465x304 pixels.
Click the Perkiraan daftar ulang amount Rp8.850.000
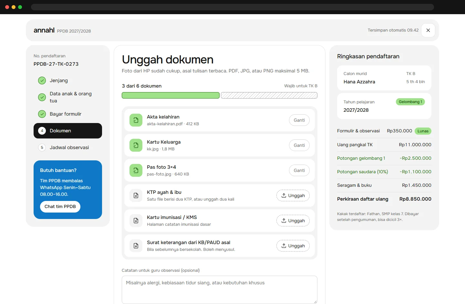pos(415,199)
